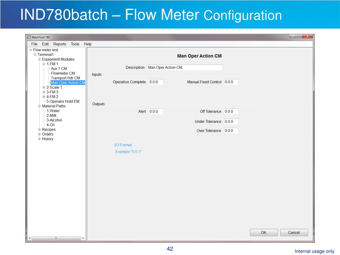Select the 1-Water material path
The image size is (340, 255).
[53, 111]
